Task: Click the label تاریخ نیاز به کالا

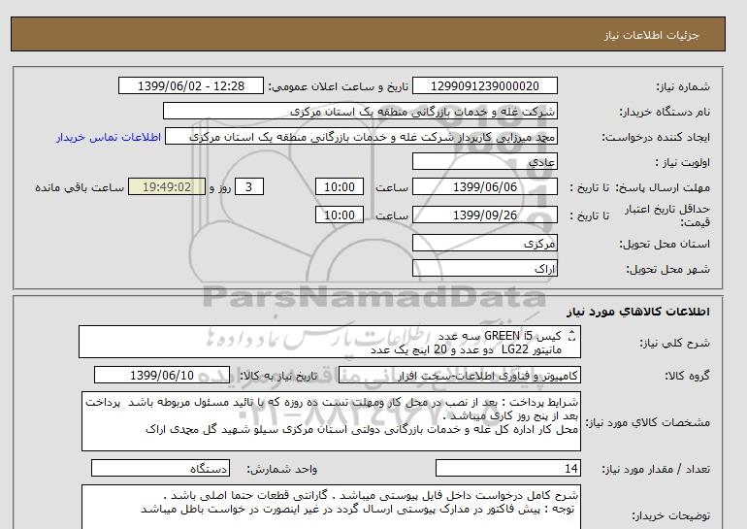Action: pyautogui.click(x=278, y=376)
